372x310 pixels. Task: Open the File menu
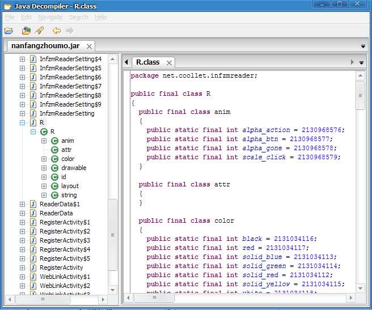tap(10, 17)
